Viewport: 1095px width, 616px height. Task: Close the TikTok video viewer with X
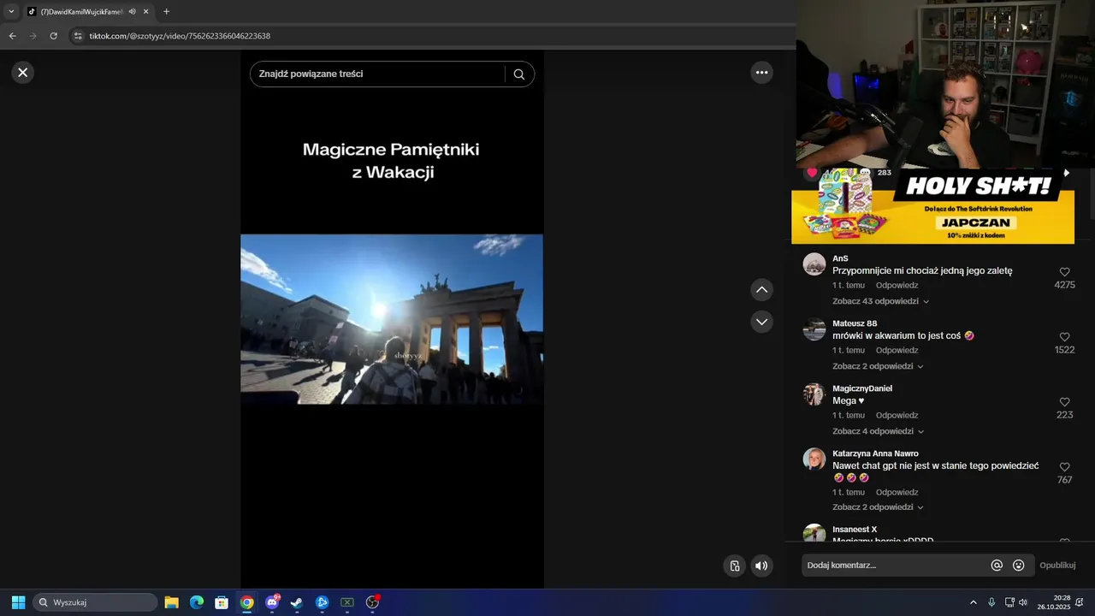23,73
